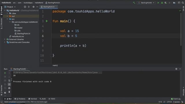Click the green inspection checkmark in editor
This screenshot has height=104, width=185.
pos(180,11)
